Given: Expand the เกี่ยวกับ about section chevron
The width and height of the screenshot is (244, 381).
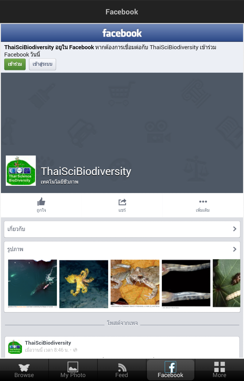Looking at the screenshot, I should tap(235, 229).
